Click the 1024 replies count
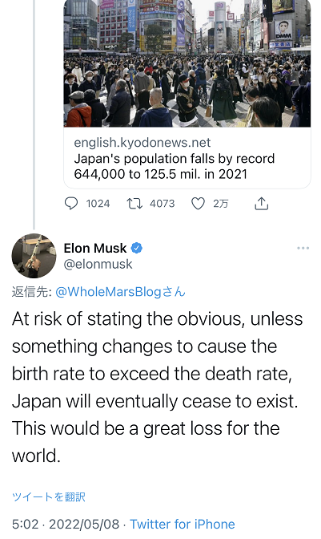The width and height of the screenshot is (321, 539). pos(98,204)
